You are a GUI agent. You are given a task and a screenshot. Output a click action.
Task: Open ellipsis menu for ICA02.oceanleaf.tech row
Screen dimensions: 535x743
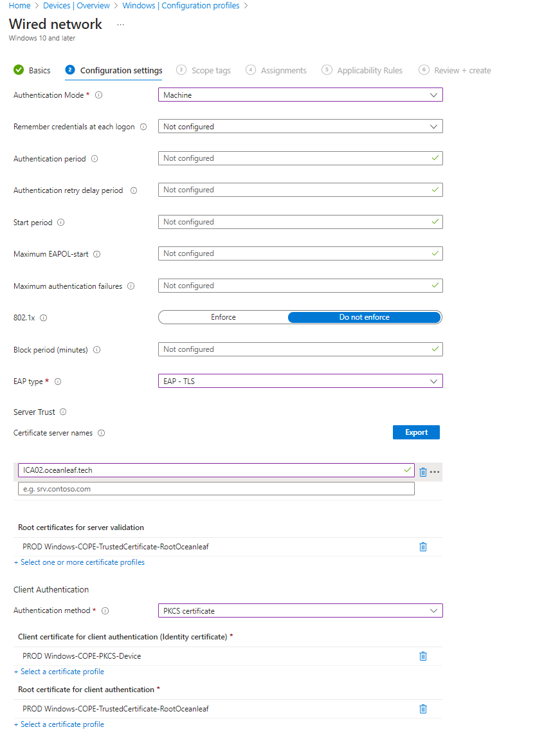point(435,472)
